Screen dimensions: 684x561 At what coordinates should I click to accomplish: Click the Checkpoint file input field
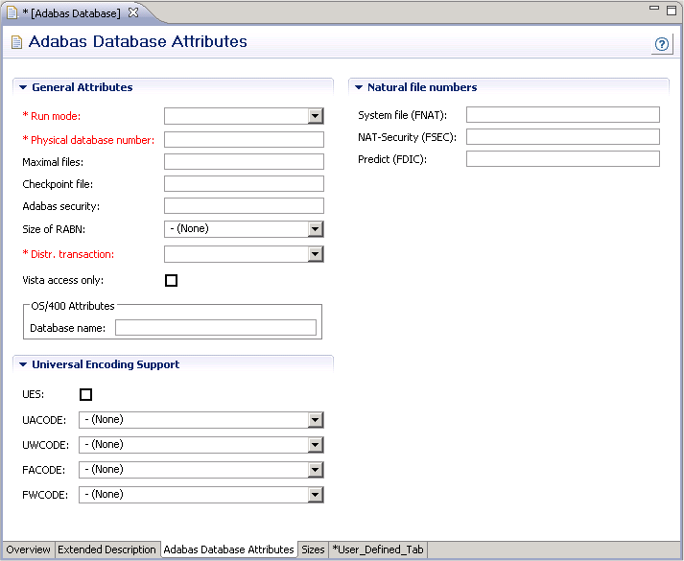pos(244,183)
